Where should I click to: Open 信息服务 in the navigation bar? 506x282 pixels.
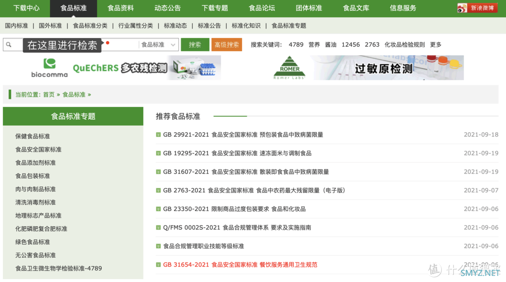403,8
